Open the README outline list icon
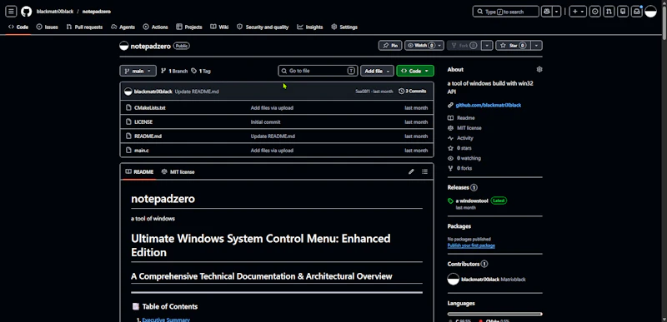667x322 pixels. point(424,172)
